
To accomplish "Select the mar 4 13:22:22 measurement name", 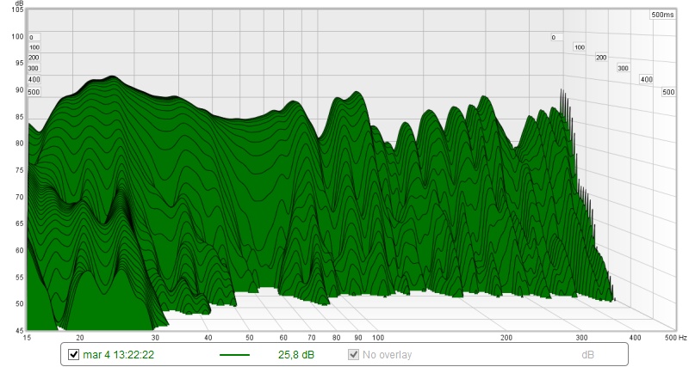I will pyautogui.click(x=119, y=355).
